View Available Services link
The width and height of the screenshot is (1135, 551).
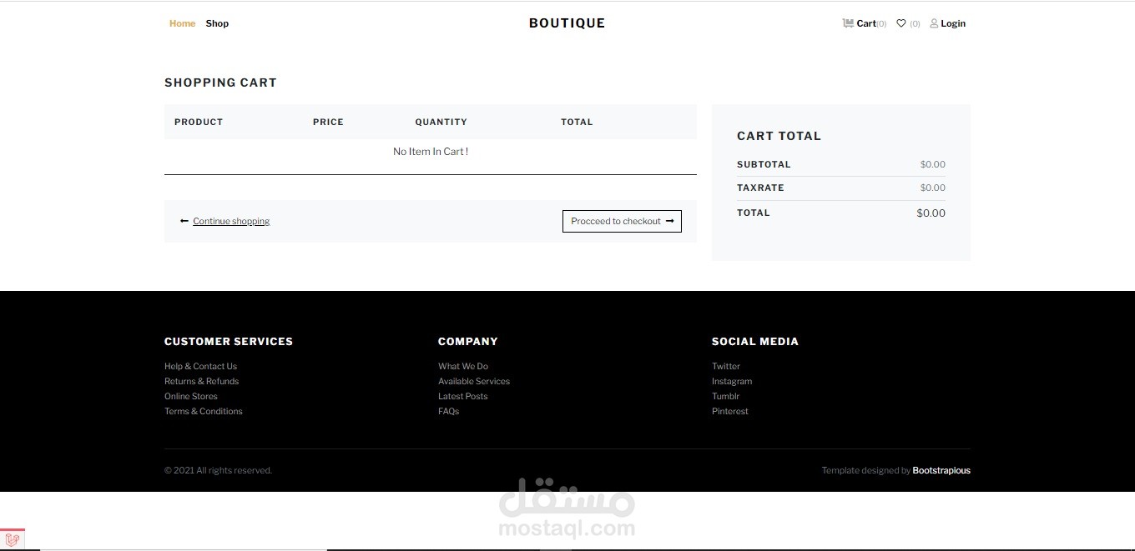click(x=474, y=381)
